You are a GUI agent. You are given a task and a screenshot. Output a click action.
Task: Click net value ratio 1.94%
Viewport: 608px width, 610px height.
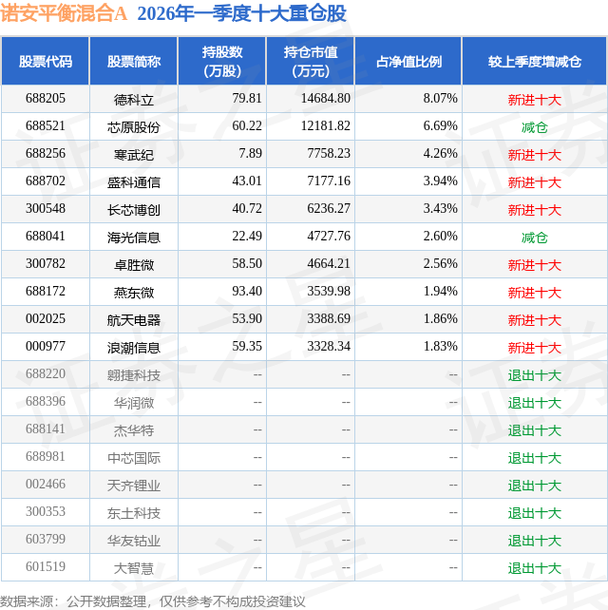click(x=441, y=291)
